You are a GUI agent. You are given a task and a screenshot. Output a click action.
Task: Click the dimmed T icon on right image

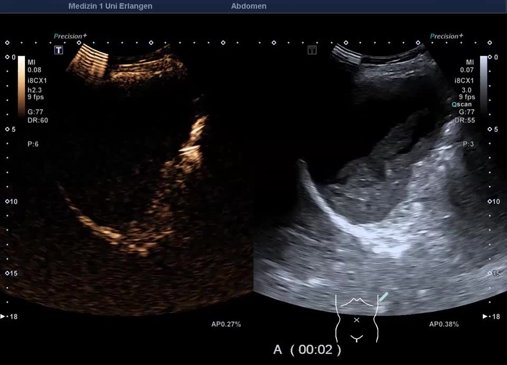pos(312,50)
